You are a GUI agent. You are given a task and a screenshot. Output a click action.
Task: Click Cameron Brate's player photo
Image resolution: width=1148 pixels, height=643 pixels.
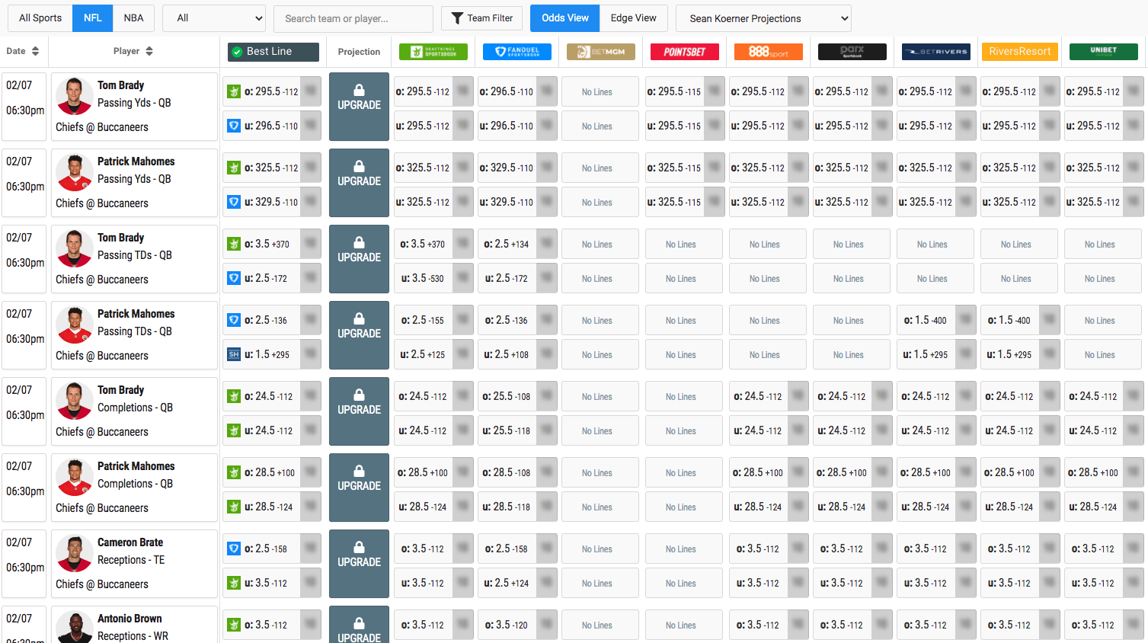[75, 553]
